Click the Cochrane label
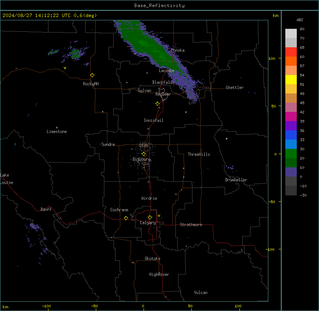The width and height of the screenshot is (319, 311). coord(119,210)
